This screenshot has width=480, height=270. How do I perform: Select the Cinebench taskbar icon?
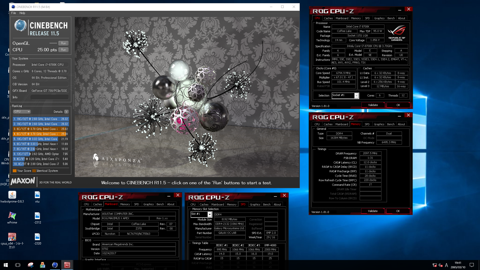[55, 265]
